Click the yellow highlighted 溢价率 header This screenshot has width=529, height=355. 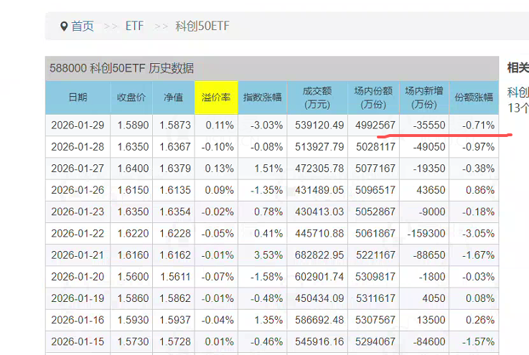tap(216, 98)
